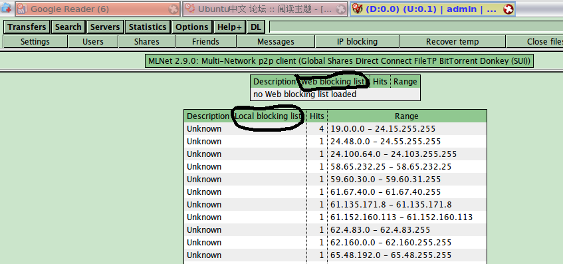The height and width of the screenshot is (264, 563).
Task: Open a new browser tab with the plus icon
Action: coord(6,8)
